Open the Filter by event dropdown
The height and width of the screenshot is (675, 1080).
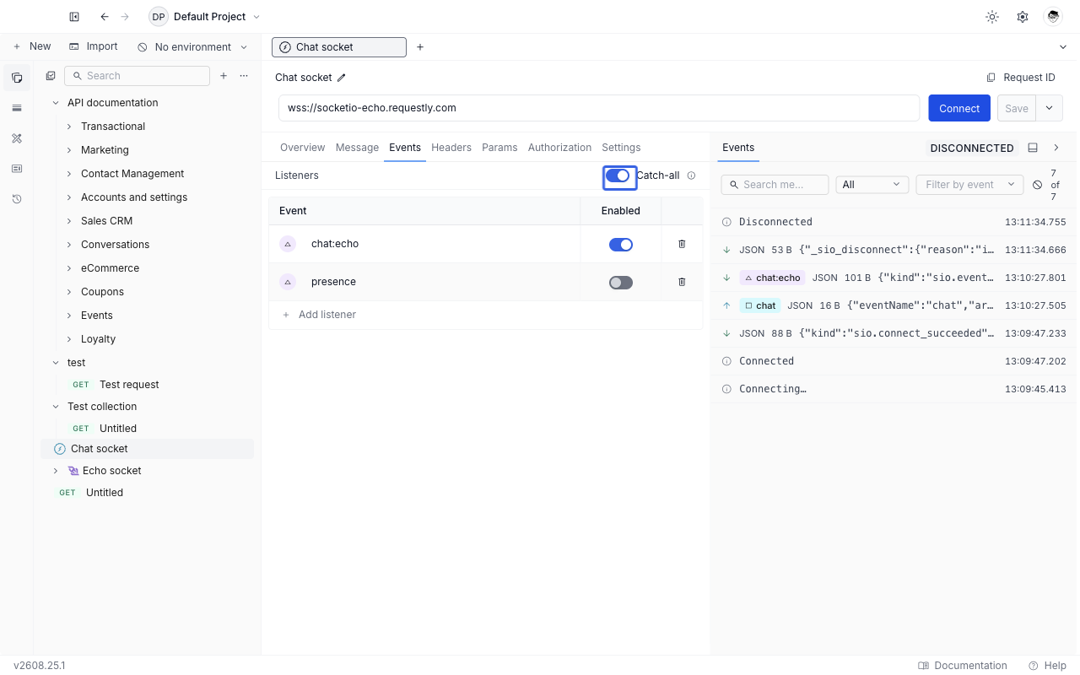pyautogui.click(x=969, y=185)
